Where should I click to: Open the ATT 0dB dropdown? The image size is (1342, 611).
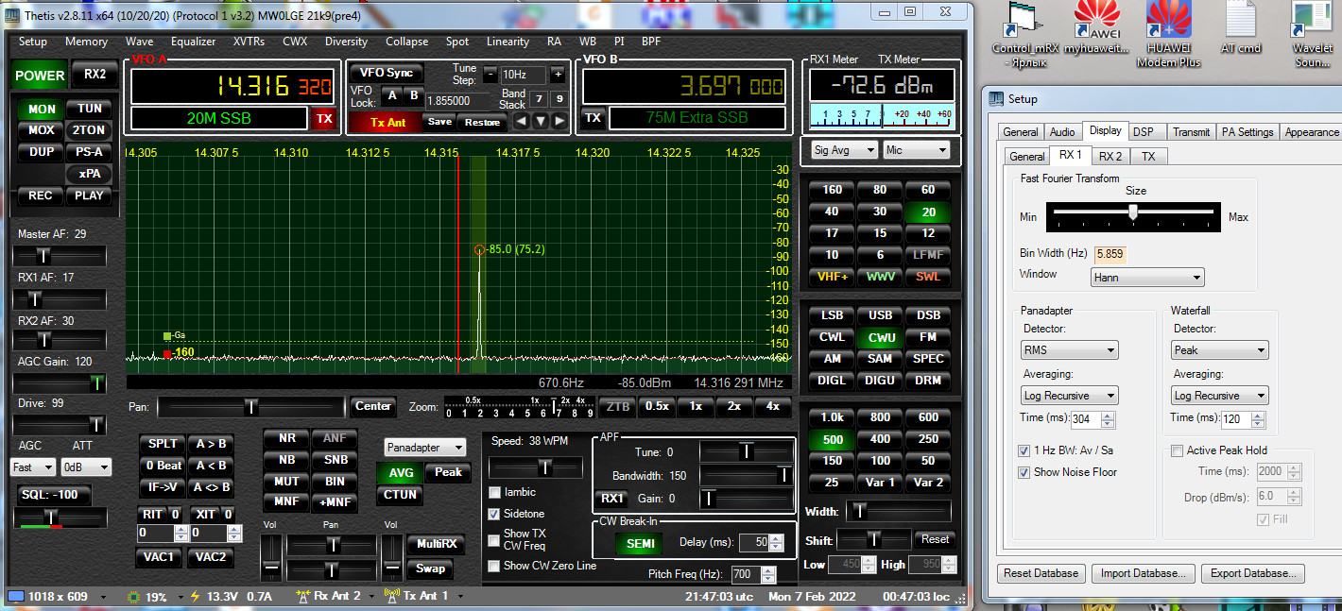pos(85,467)
